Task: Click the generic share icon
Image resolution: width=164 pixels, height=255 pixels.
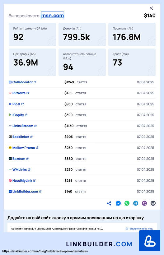Action: click(109, 203)
